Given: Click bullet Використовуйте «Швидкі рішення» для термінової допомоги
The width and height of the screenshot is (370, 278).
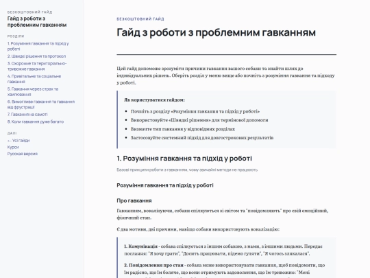Looking at the screenshot, I should coord(199,120).
